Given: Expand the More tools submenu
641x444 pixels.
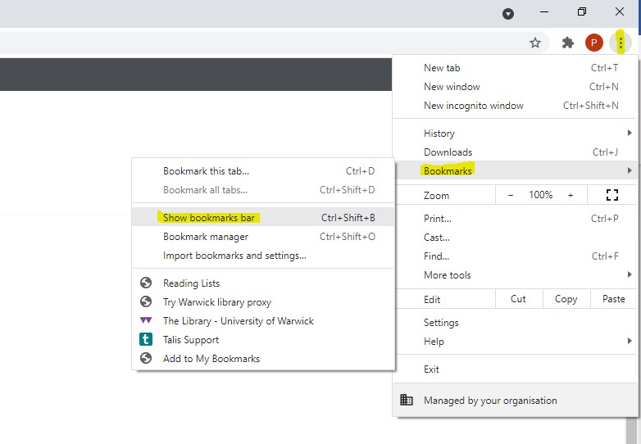Looking at the screenshot, I should [448, 275].
